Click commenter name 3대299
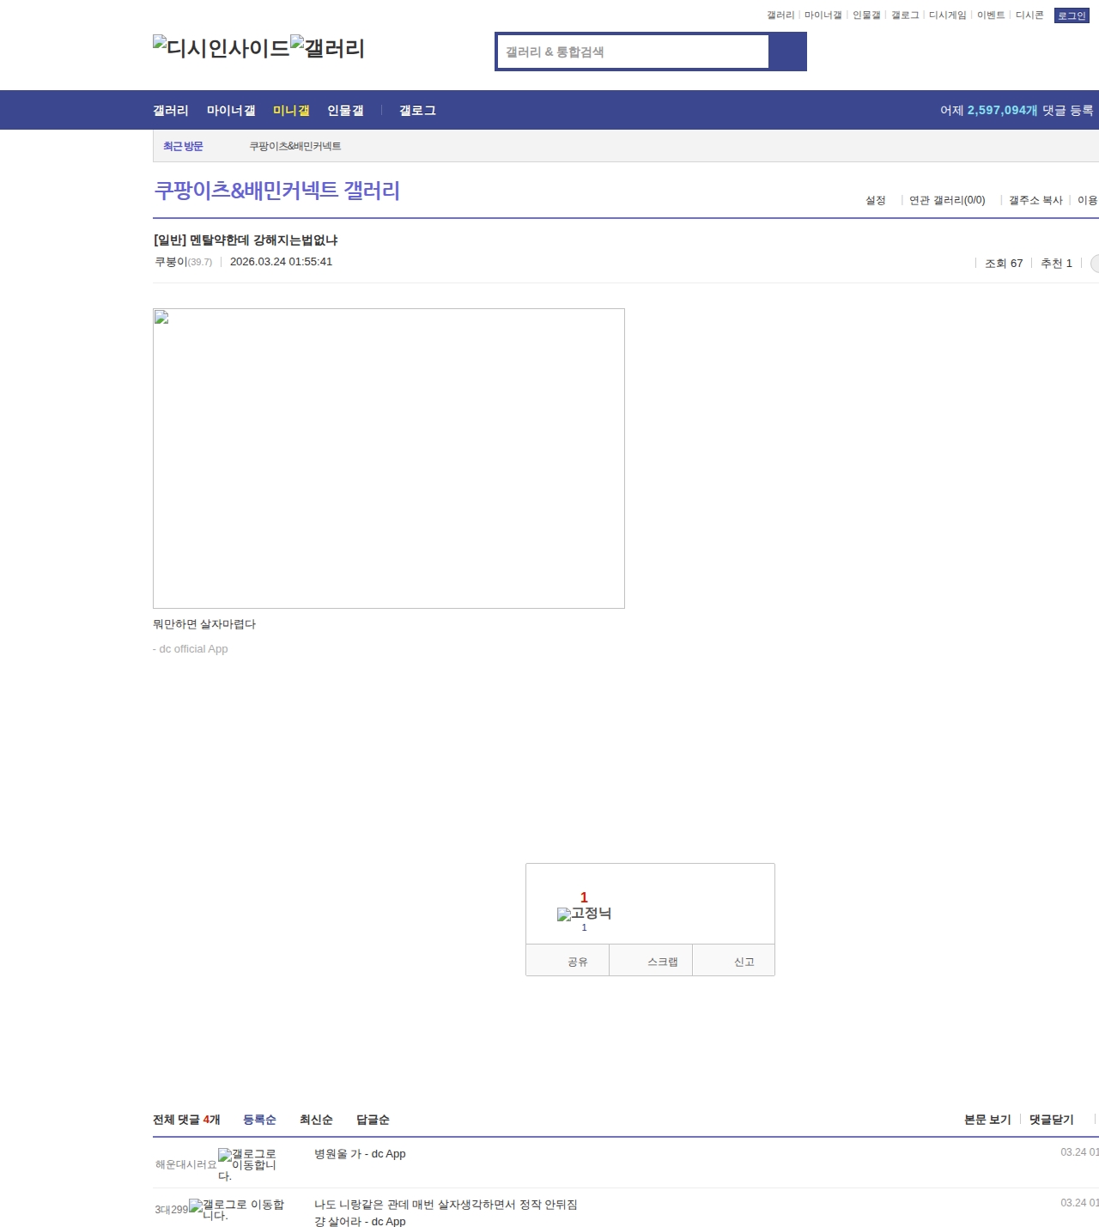The image size is (1099, 1227). pos(171,1209)
